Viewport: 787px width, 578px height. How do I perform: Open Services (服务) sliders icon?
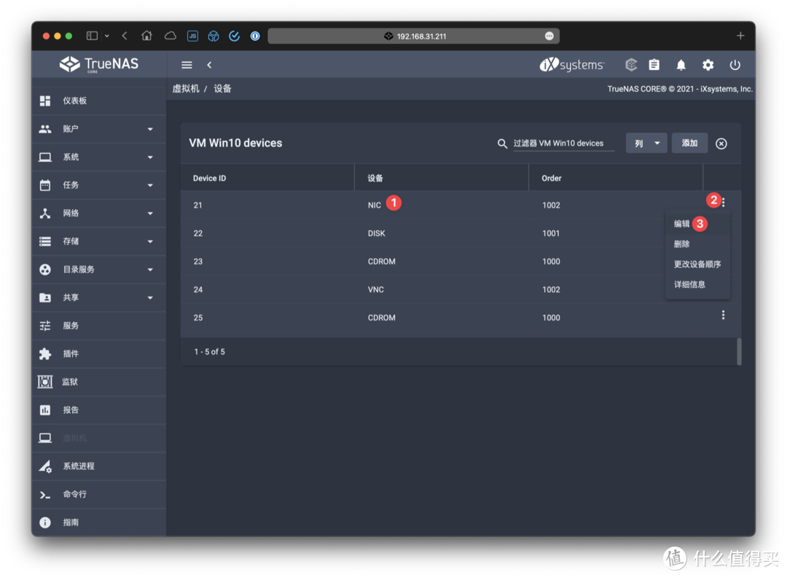click(45, 326)
